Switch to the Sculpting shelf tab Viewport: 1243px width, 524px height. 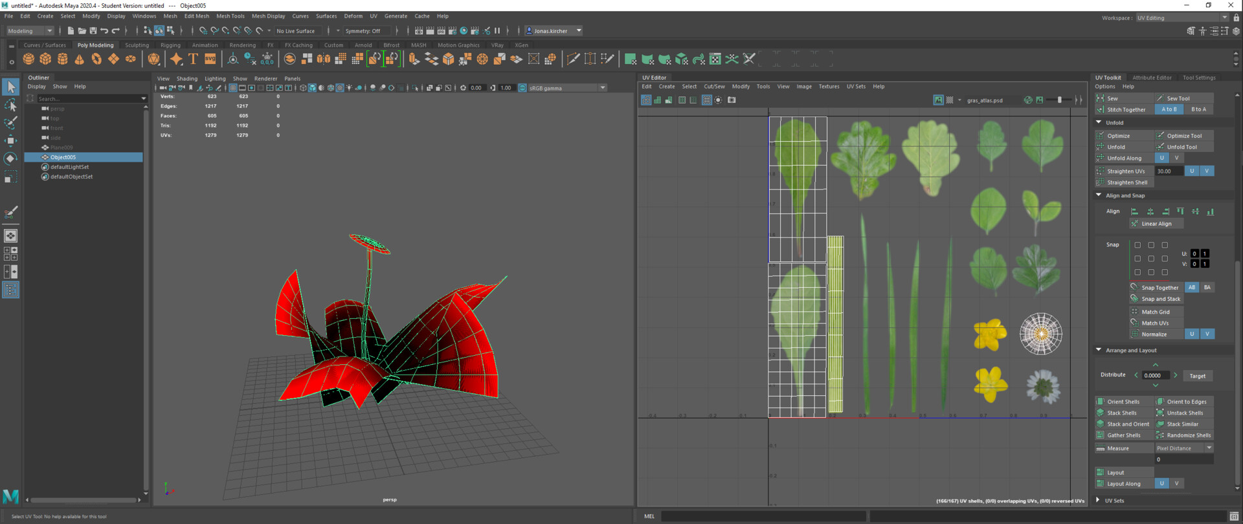click(x=137, y=45)
